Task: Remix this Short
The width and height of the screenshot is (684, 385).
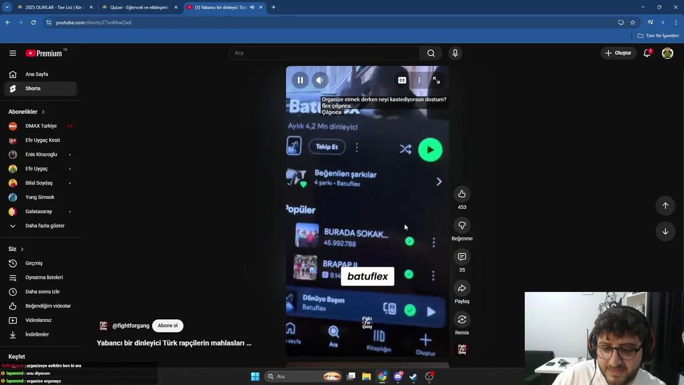Action: tap(462, 320)
